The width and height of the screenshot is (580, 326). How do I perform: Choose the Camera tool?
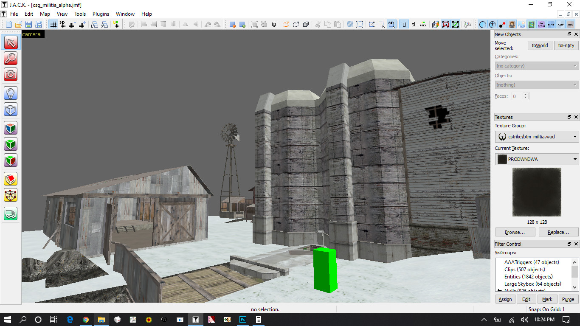point(11,74)
